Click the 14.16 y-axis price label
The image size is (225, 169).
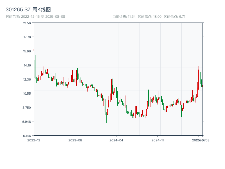[27, 65]
